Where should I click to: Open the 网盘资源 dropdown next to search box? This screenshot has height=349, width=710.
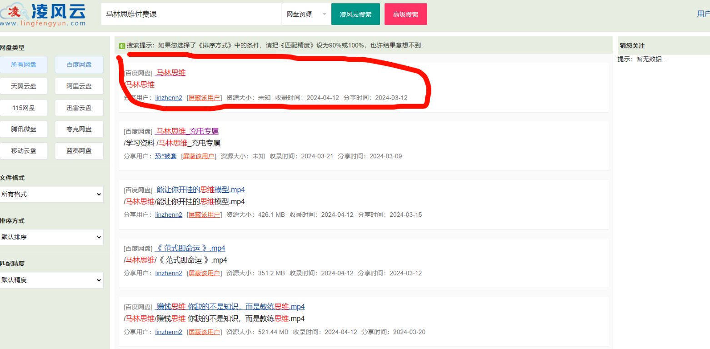pos(305,14)
